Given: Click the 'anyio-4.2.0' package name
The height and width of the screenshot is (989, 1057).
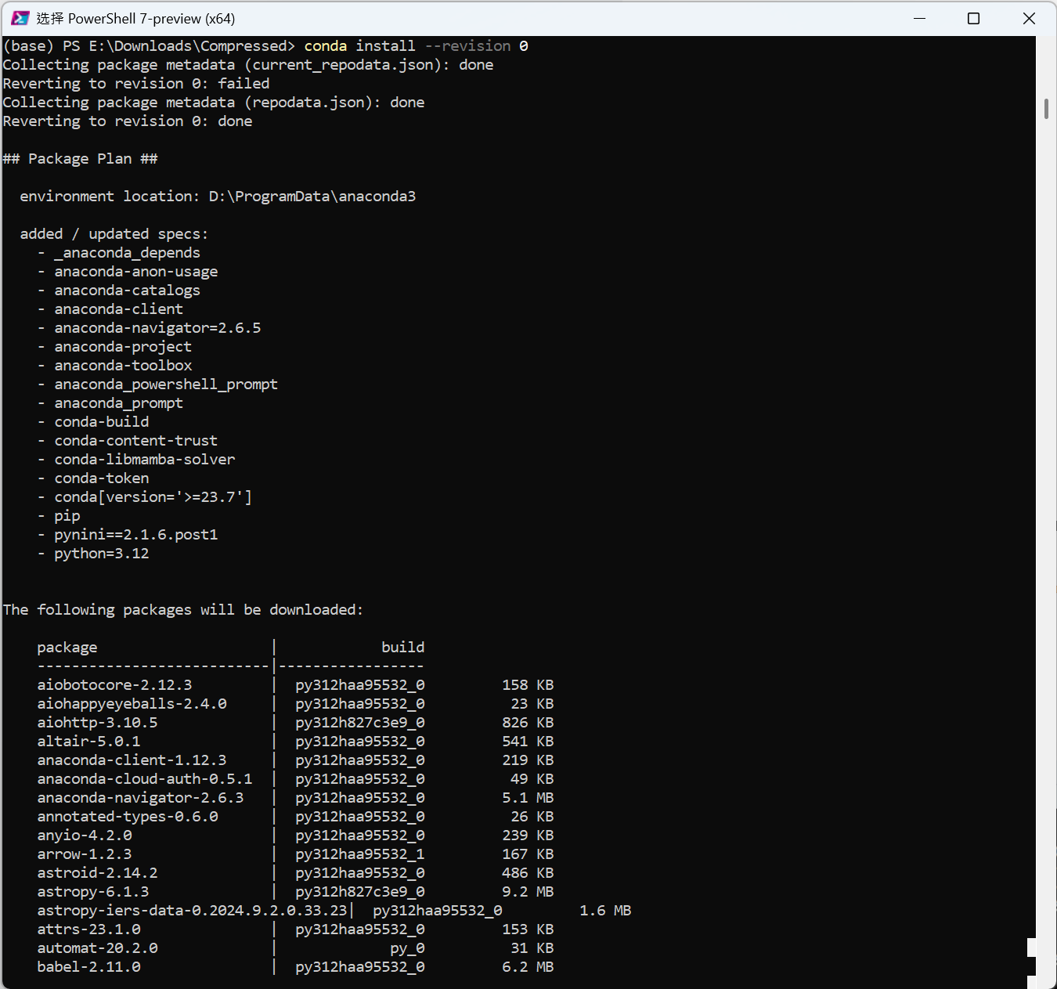Looking at the screenshot, I should pos(85,836).
